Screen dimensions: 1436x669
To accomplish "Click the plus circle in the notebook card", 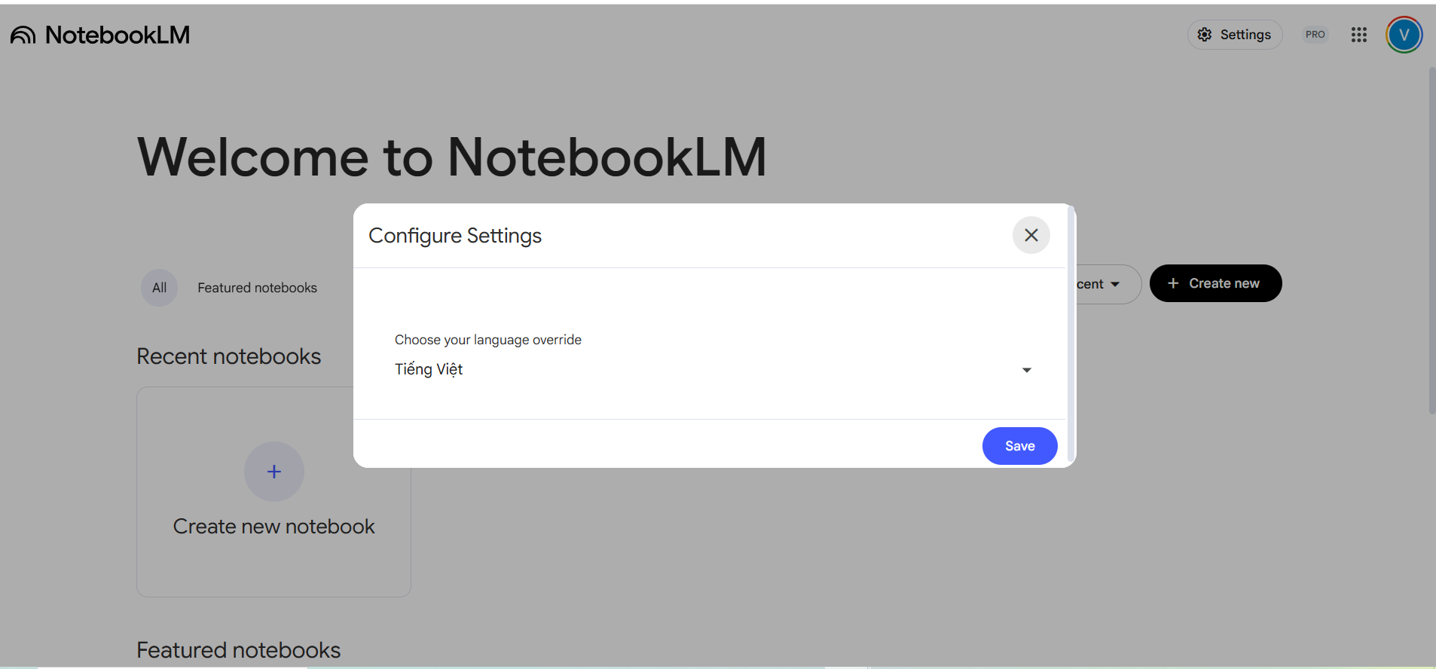I will [273, 472].
